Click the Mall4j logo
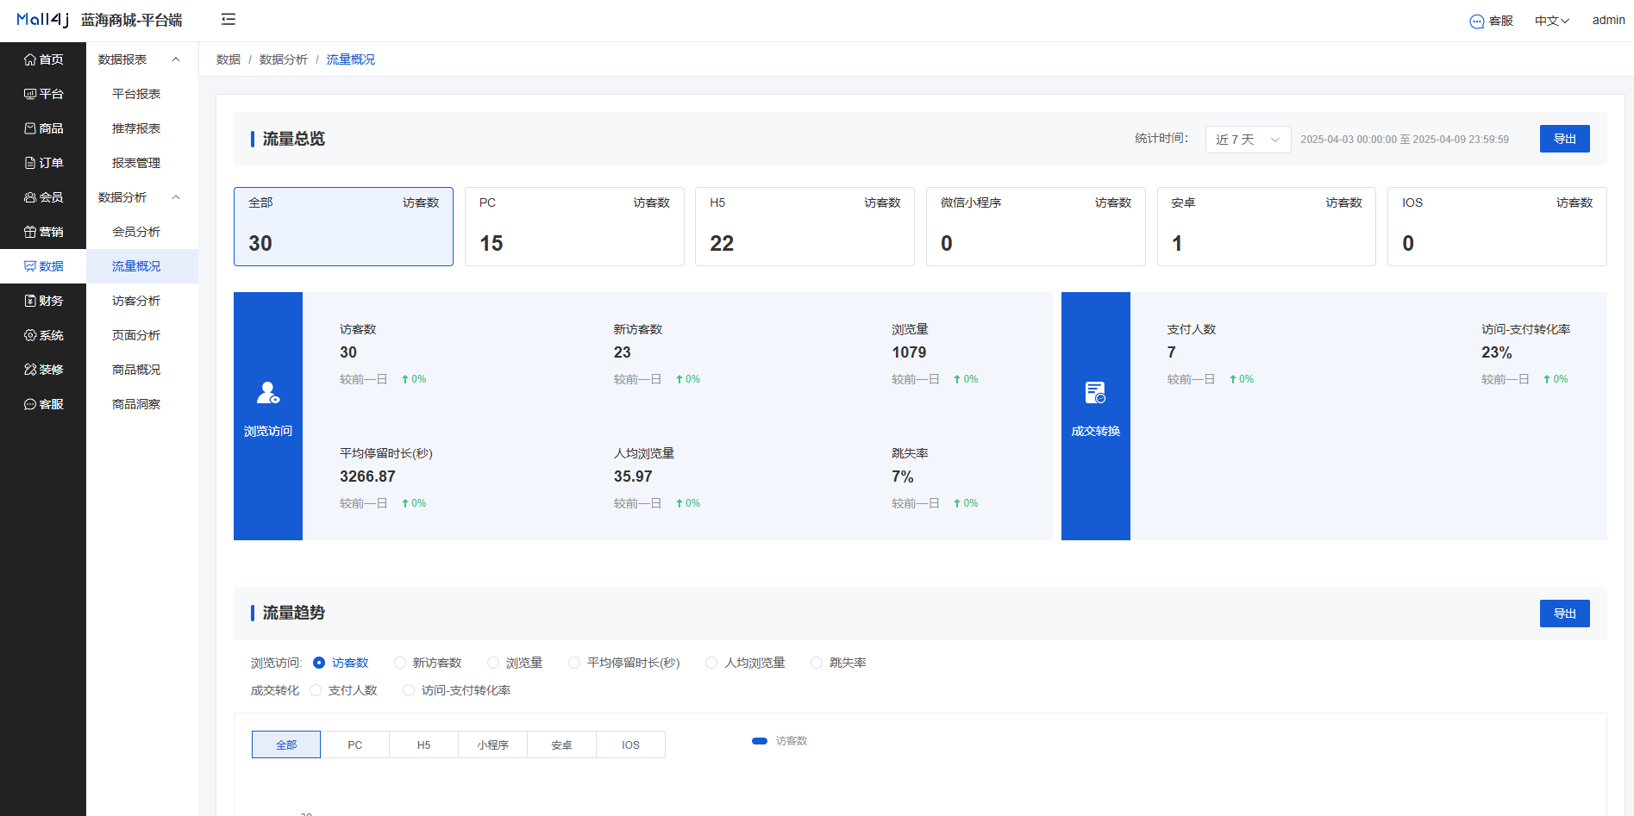Viewport: 1634px width, 816px height. [42, 19]
